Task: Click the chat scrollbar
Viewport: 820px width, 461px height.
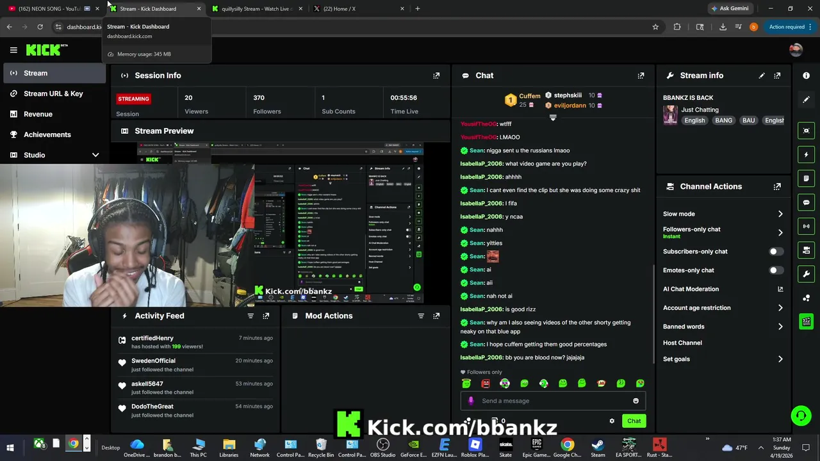Action: (x=653, y=314)
